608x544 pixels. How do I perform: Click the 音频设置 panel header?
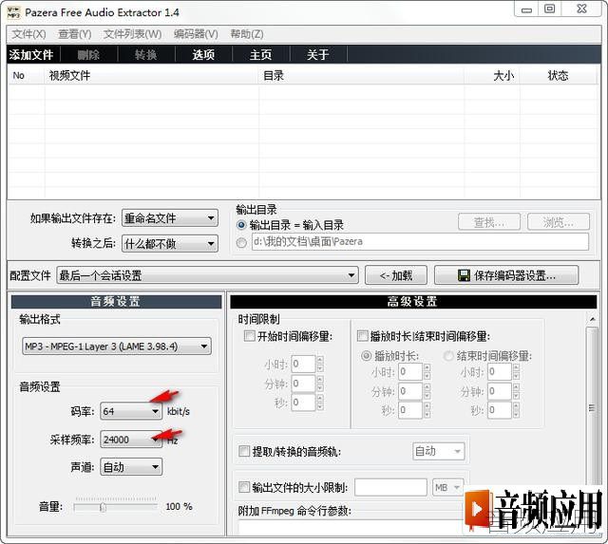coord(116,302)
